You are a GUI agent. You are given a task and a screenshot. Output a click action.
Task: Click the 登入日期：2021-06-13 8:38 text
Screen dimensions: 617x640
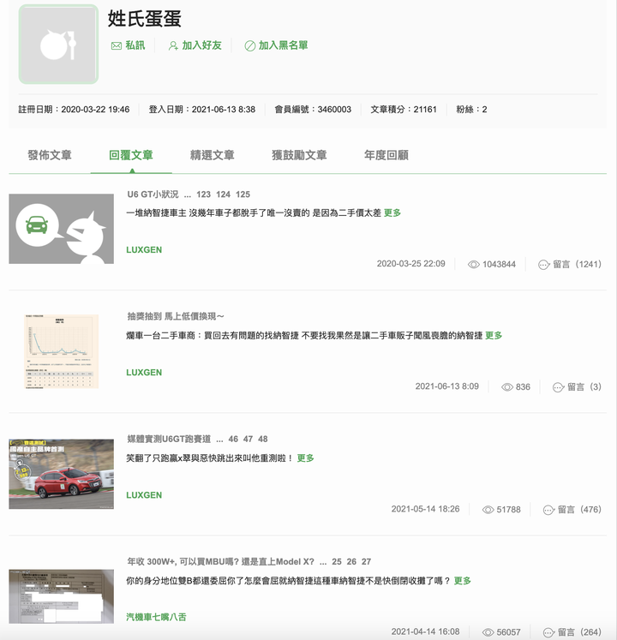tap(202, 110)
